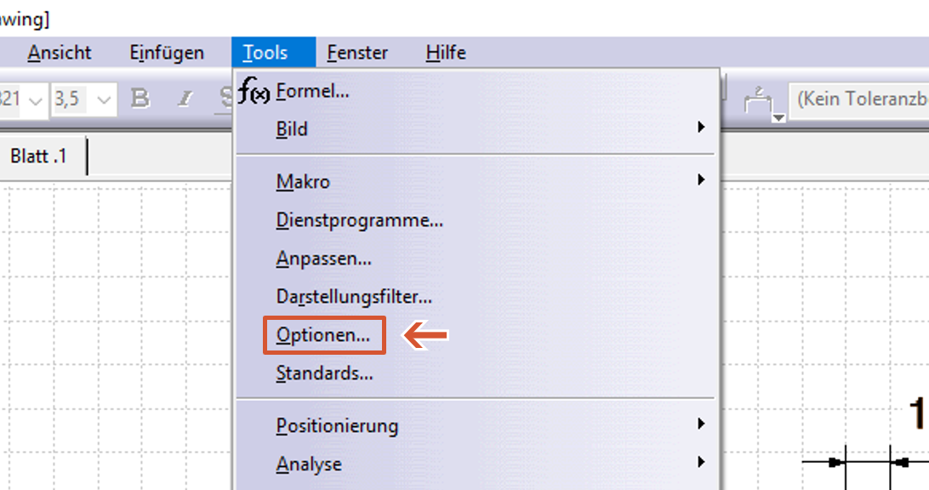Click the Formel function icon

point(254,90)
